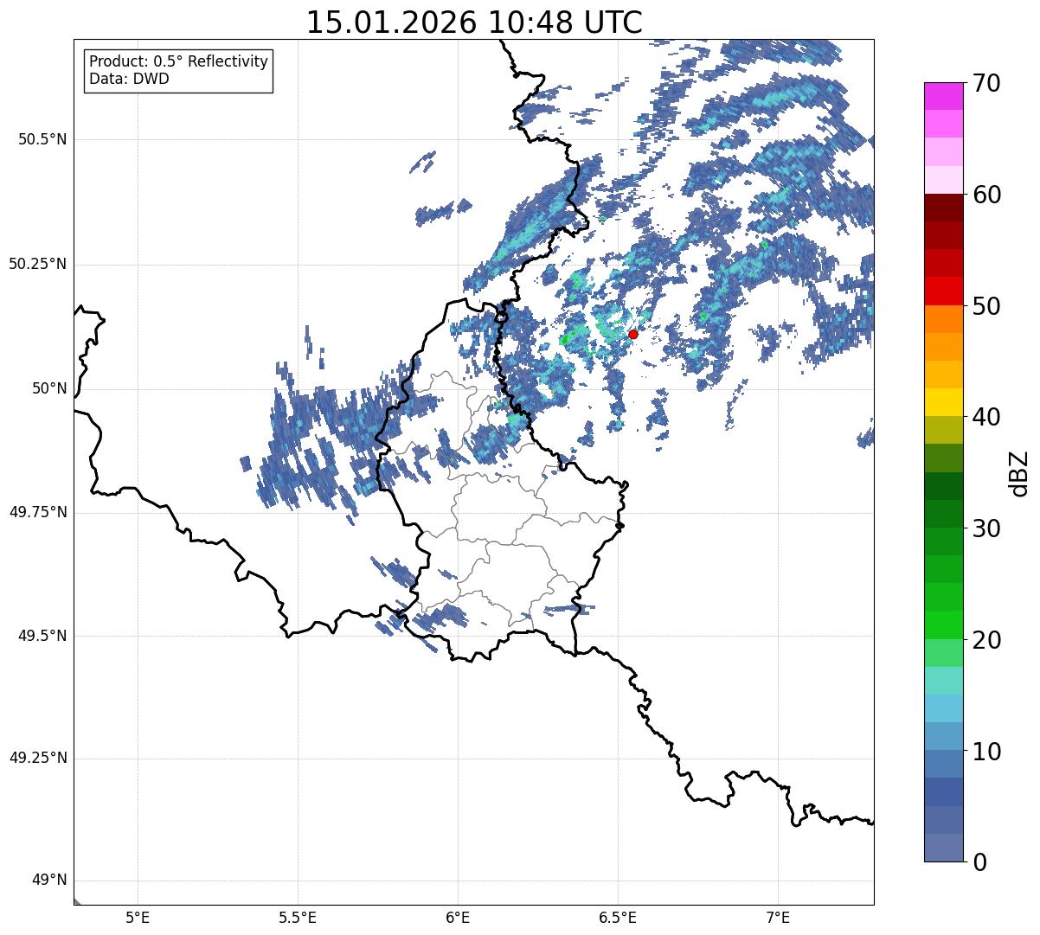Click the 5.5°E longitude label
Viewport: 1040px width, 935px height.
[298, 917]
